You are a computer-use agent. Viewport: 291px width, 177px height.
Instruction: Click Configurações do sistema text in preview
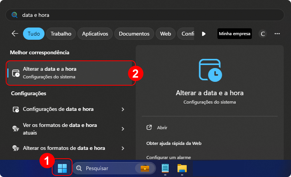[x=210, y=102]
